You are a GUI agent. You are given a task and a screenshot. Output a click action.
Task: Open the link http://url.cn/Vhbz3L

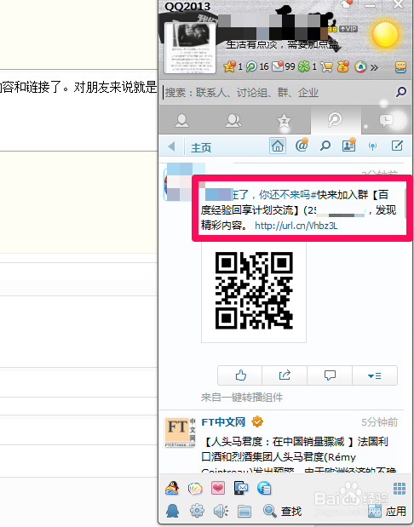[x=296, y=226]
